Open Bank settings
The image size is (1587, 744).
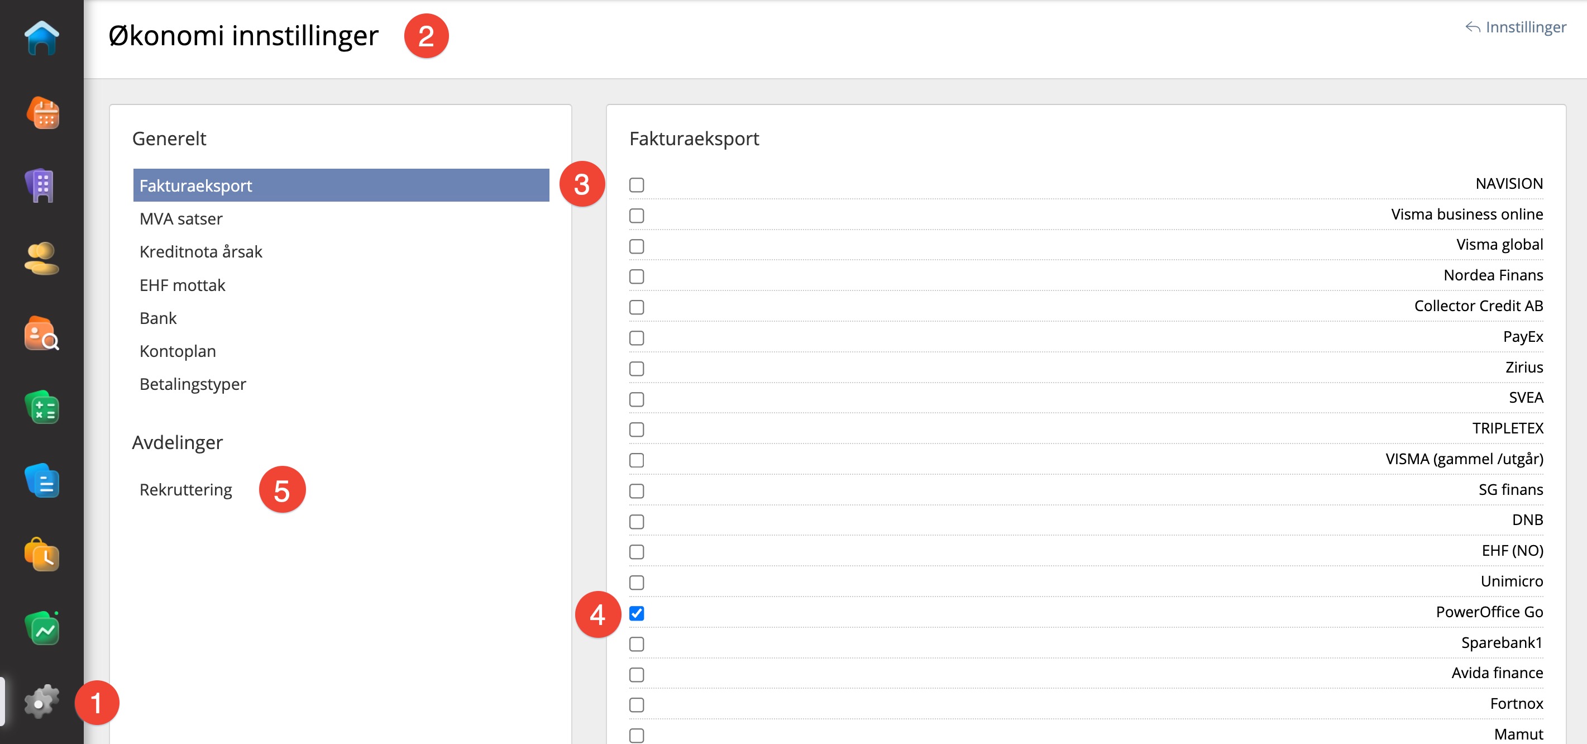tap(157, 318)
